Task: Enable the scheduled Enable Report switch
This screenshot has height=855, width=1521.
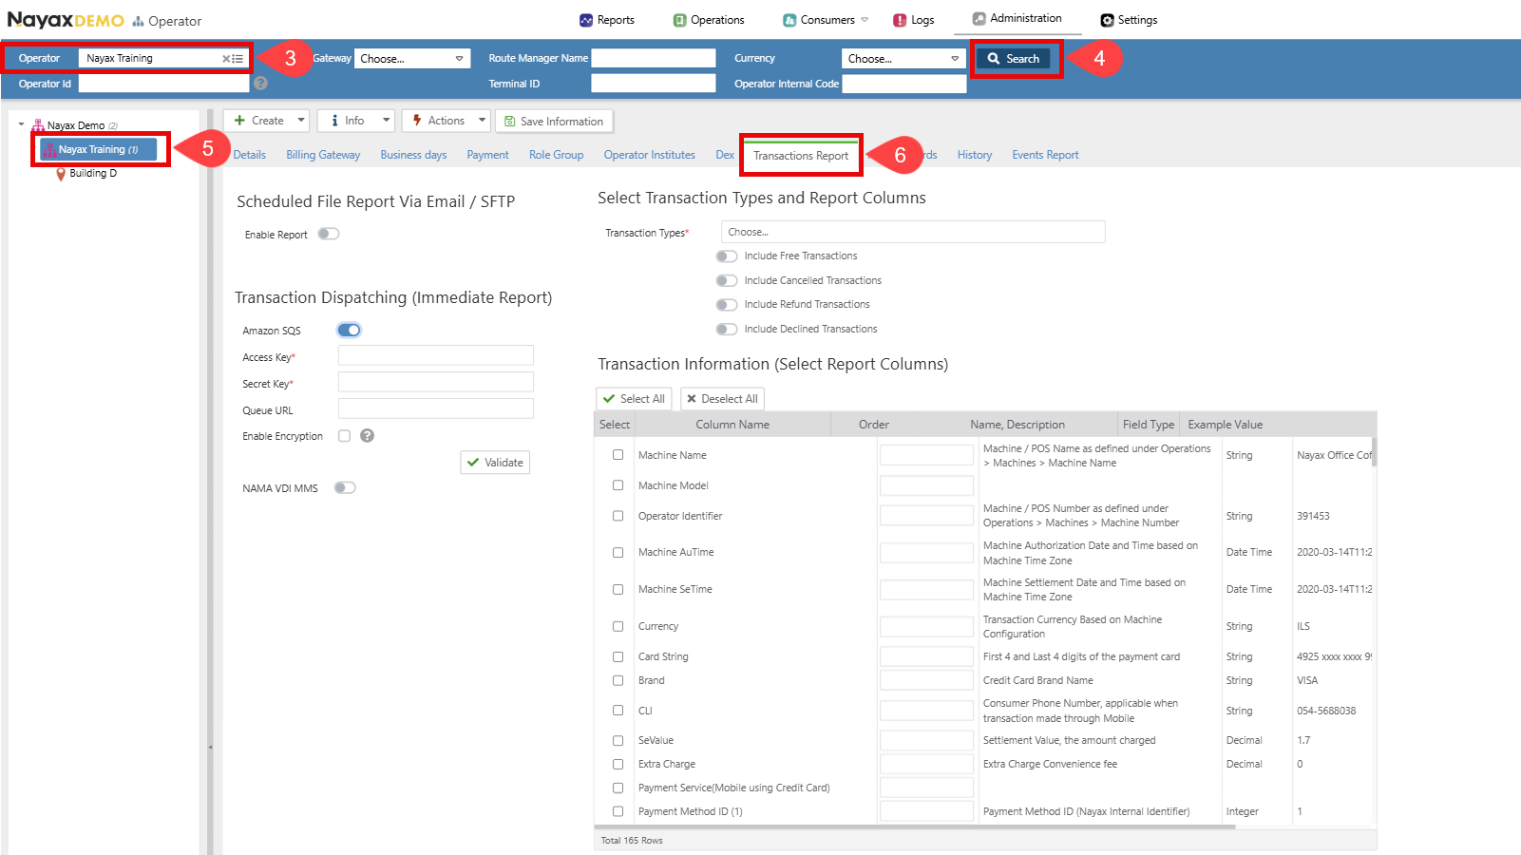Action: pyautogui.click(x=329, y=234)
